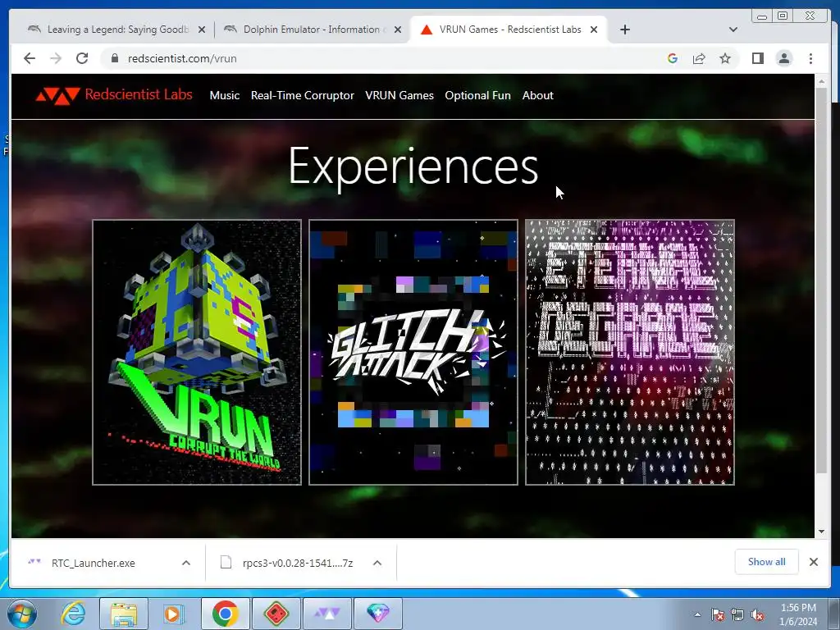The image size is (840, 630).
Task: Open the Real-Time Corruptor nav link
Action: [x=302, y=95]
